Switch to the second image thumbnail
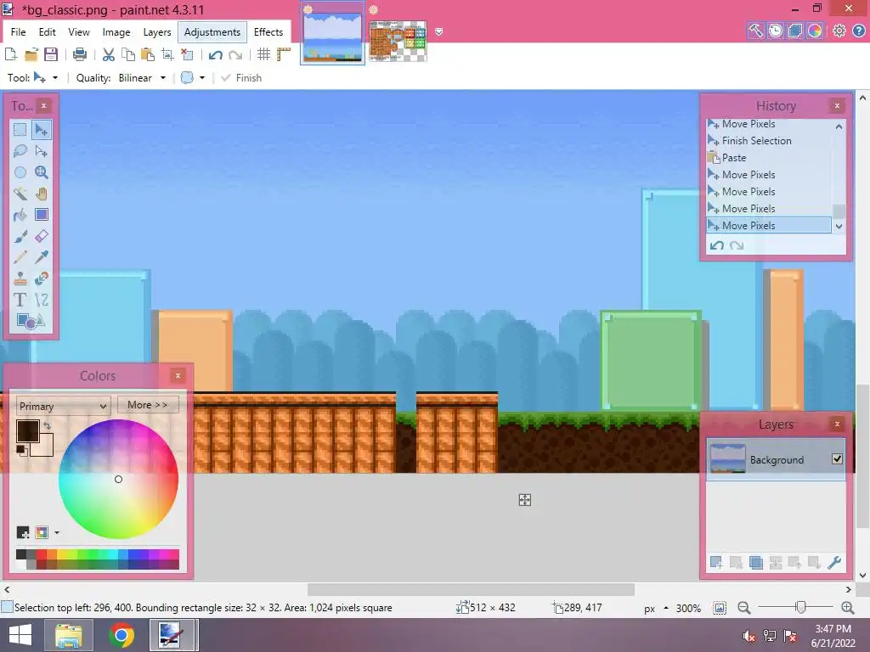 pos(398,41)
